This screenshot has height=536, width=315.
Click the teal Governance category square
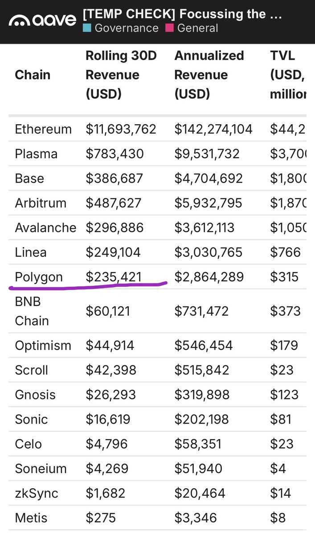pos(87,28)
